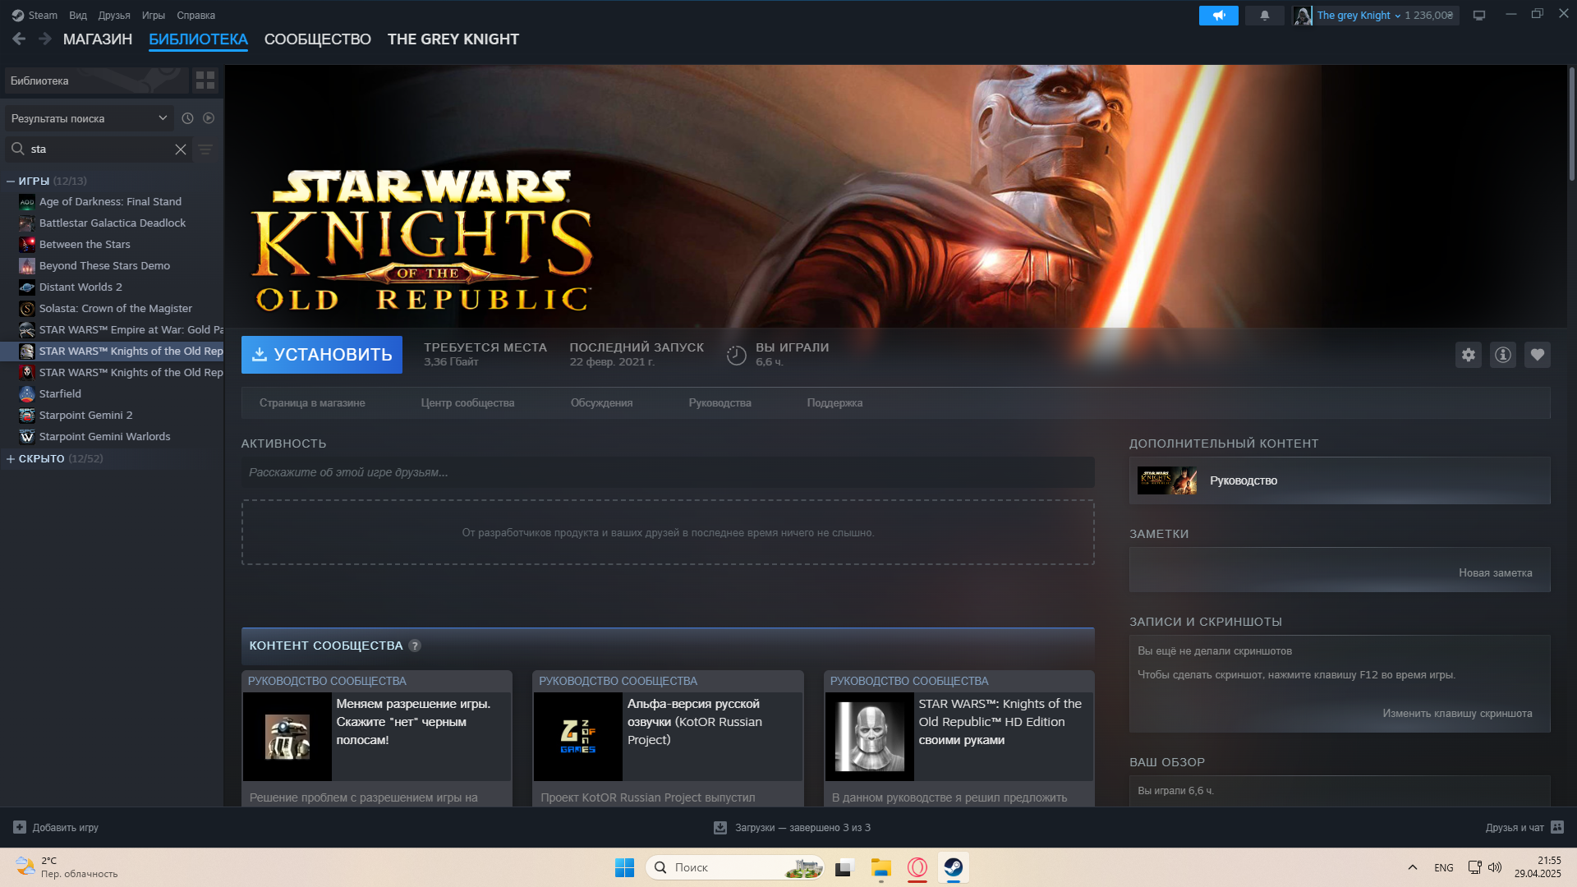Open community content help question mark
1577x887 pixels.
tap(415, 646)
